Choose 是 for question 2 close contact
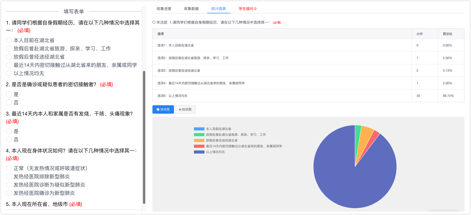Screen dimensions: 471x215 tap(9, 94)
